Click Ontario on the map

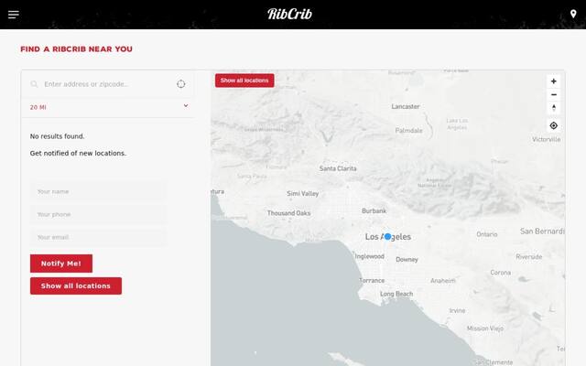(x=487, y=234)
